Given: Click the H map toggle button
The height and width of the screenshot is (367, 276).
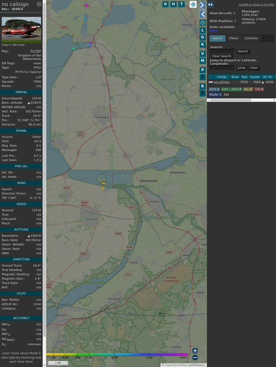Looking at the screenshot, I should coord(173,4).
